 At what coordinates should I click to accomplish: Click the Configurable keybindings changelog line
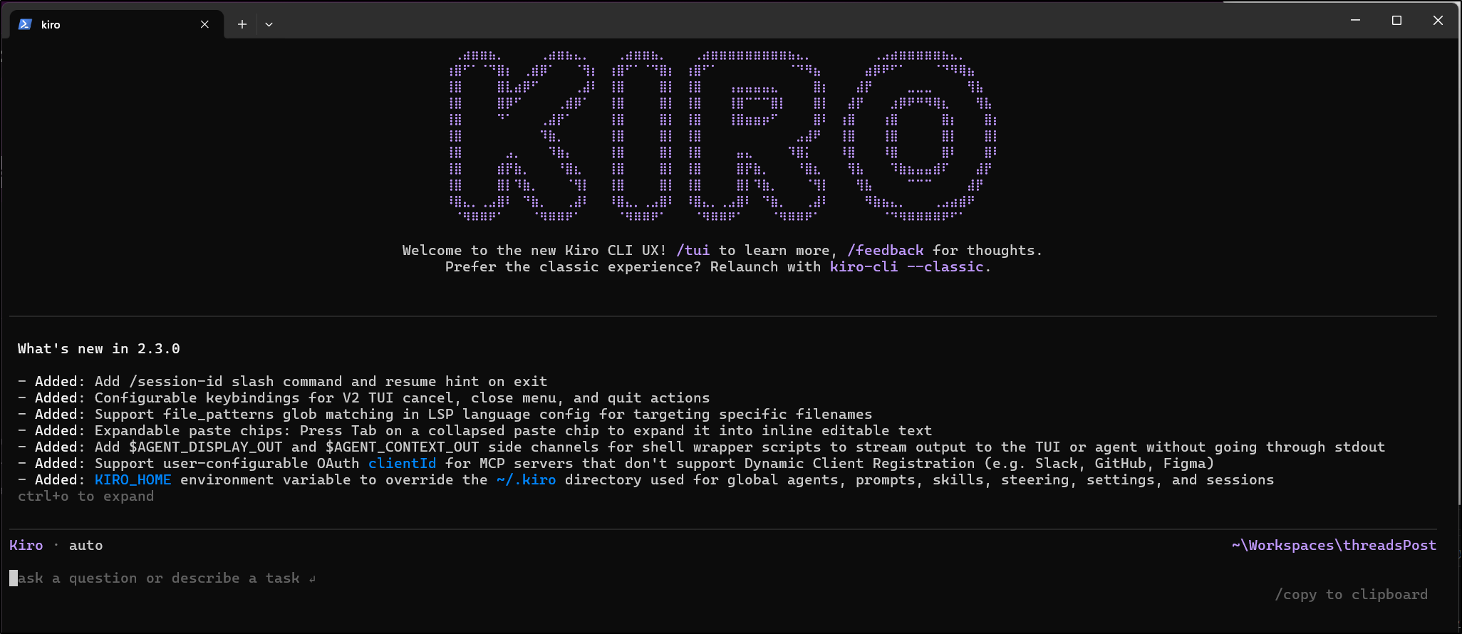pyautogui.click(x=364, y=397)
